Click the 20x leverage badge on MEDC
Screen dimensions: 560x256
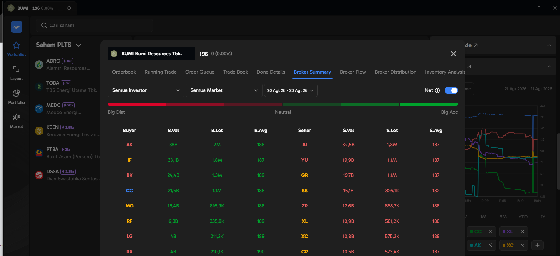(x=69, y=105)
